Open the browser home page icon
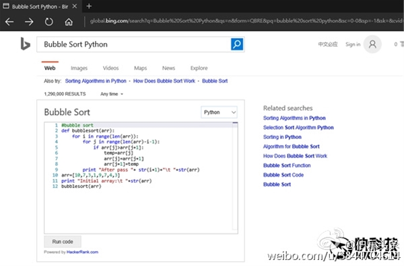The height and width of the screenshot is (266, 404). pos(69,22)
